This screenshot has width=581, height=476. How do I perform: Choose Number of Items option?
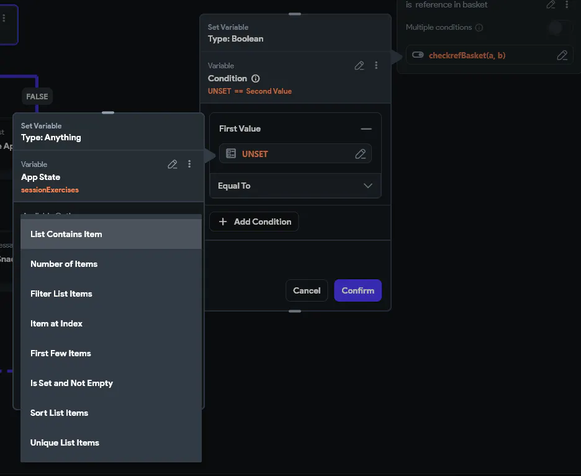pos(111,264)
